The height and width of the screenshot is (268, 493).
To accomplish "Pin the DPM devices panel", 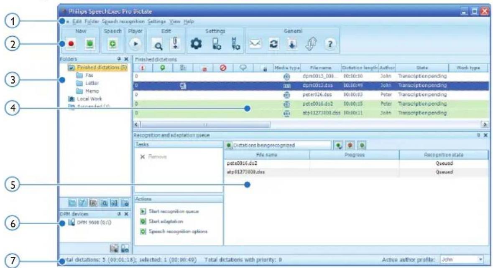I will (119, 214).
